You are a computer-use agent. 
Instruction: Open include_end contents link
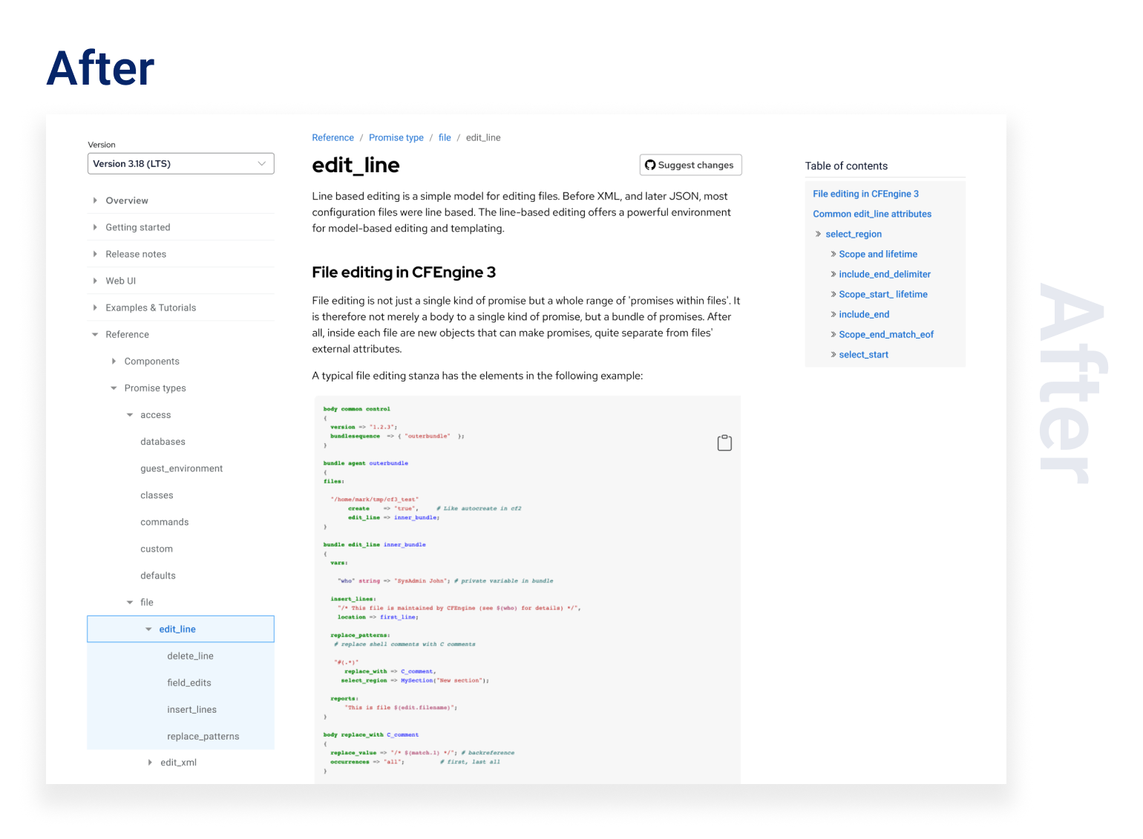tap(864, 314)
